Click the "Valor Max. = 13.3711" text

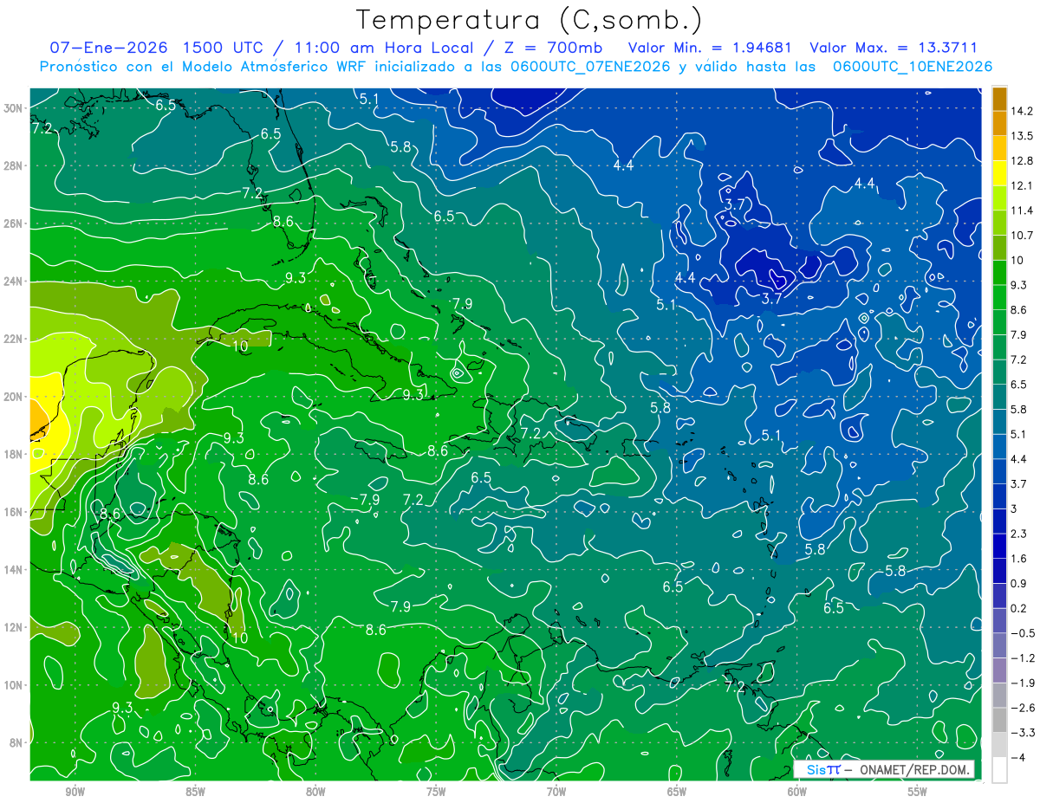(x=894, y=48)
